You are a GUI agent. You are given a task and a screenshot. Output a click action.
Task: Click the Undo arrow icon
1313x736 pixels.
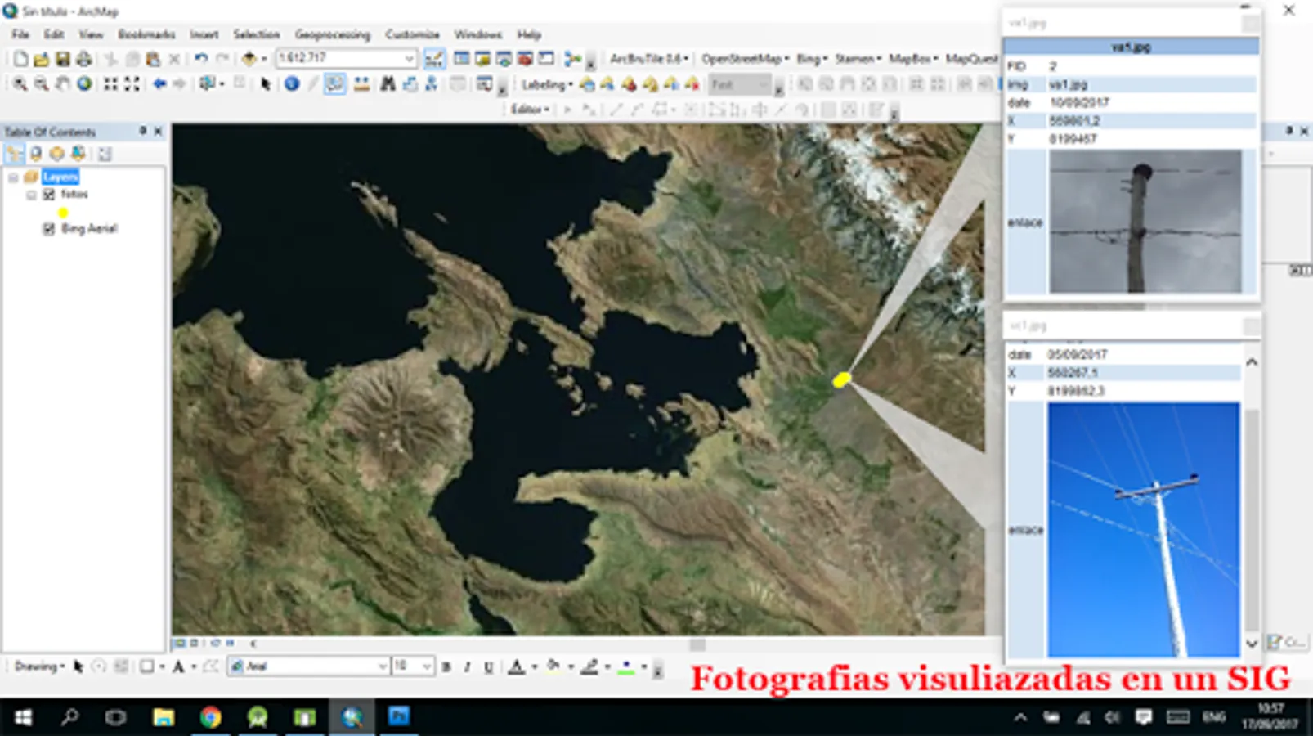pos(201,59)
